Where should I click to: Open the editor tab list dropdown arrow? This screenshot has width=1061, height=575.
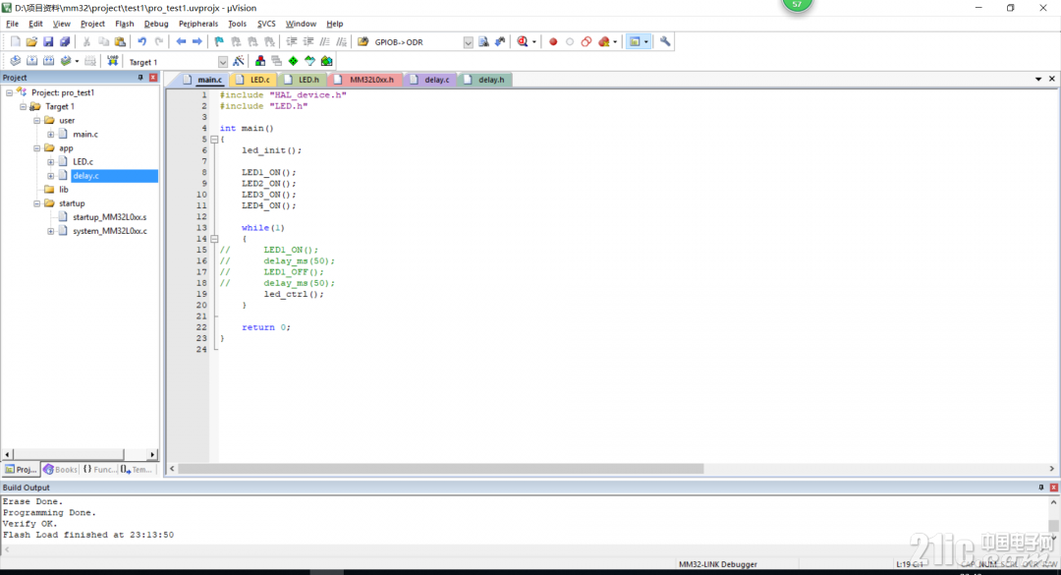1038,80
